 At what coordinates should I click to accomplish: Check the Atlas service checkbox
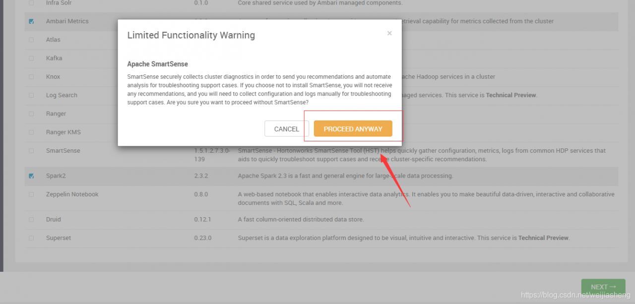pos(32,40)
